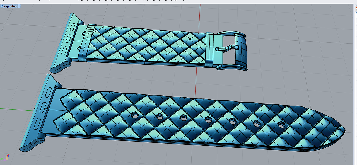This screenshot has height=165, width=357.
Task: Click the Perspective viewport title
Action: click(x=9, y=6)
